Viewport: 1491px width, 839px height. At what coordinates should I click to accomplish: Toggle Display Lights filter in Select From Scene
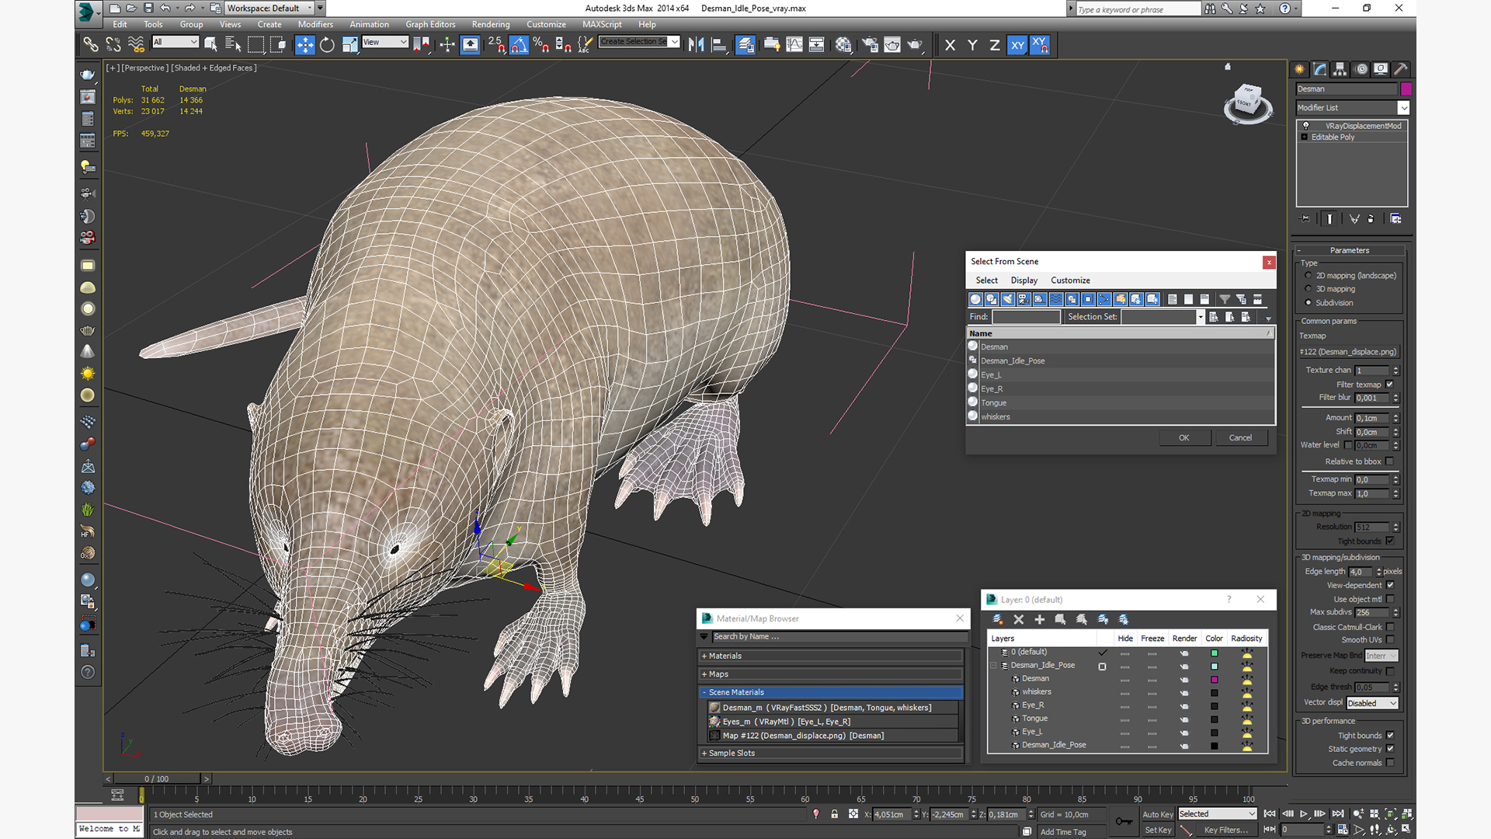pos(1008,299)
